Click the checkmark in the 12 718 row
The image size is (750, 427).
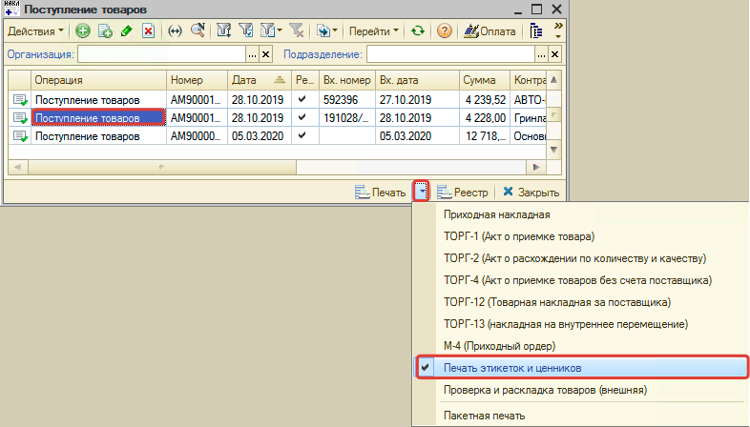(x=302, y=135)
